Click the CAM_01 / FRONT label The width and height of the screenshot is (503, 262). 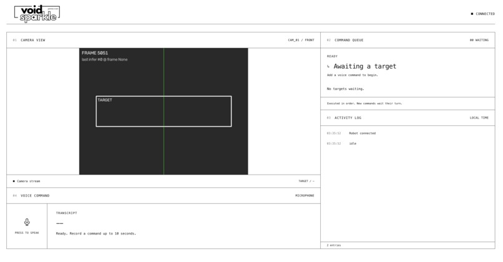pyautogui.click(x=301, y=40)
